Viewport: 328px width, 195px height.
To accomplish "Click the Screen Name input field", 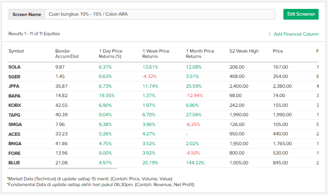I will (x=159, y=14).
